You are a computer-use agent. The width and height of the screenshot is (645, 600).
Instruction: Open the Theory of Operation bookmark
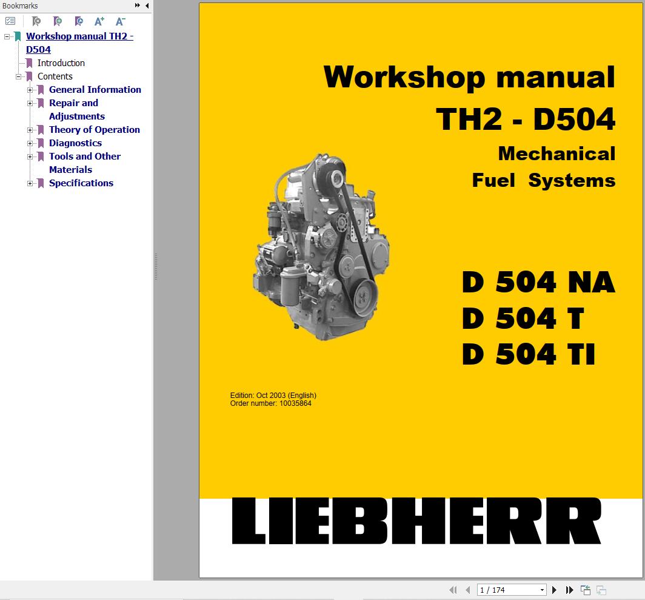coord(95,130)
